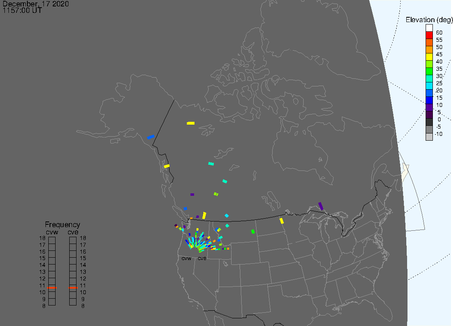Pick the yellow swatch on the elevation colorbar
453x326 pixels.
pyautogui.click(x=429, y=57)
